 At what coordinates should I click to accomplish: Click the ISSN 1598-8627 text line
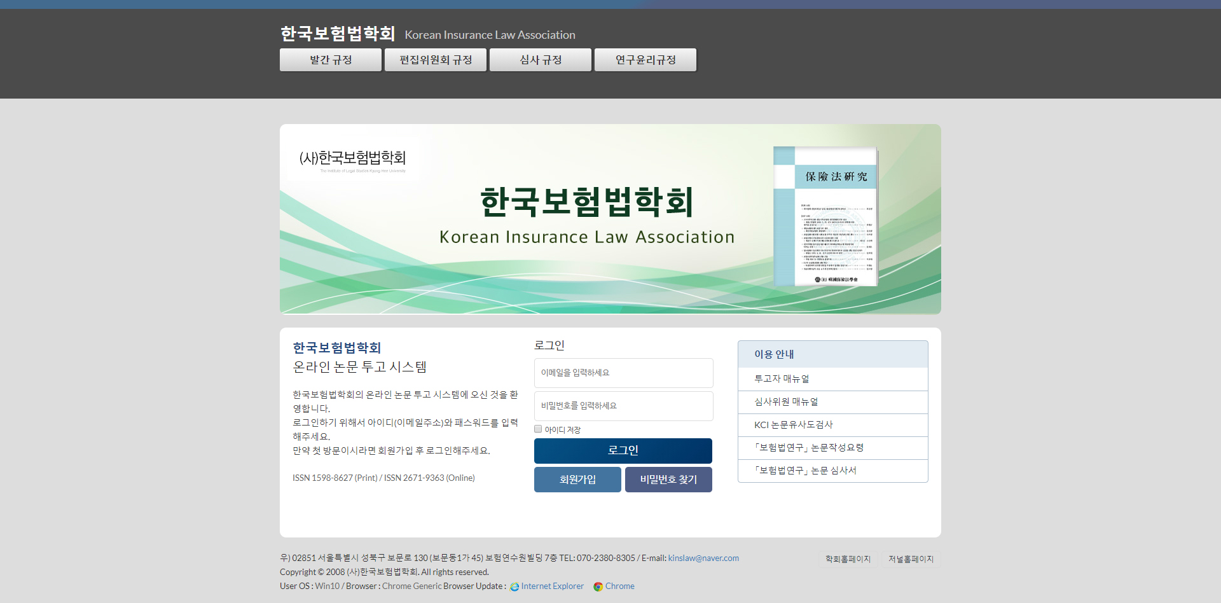pyautogui.click(x=383, y=478)
